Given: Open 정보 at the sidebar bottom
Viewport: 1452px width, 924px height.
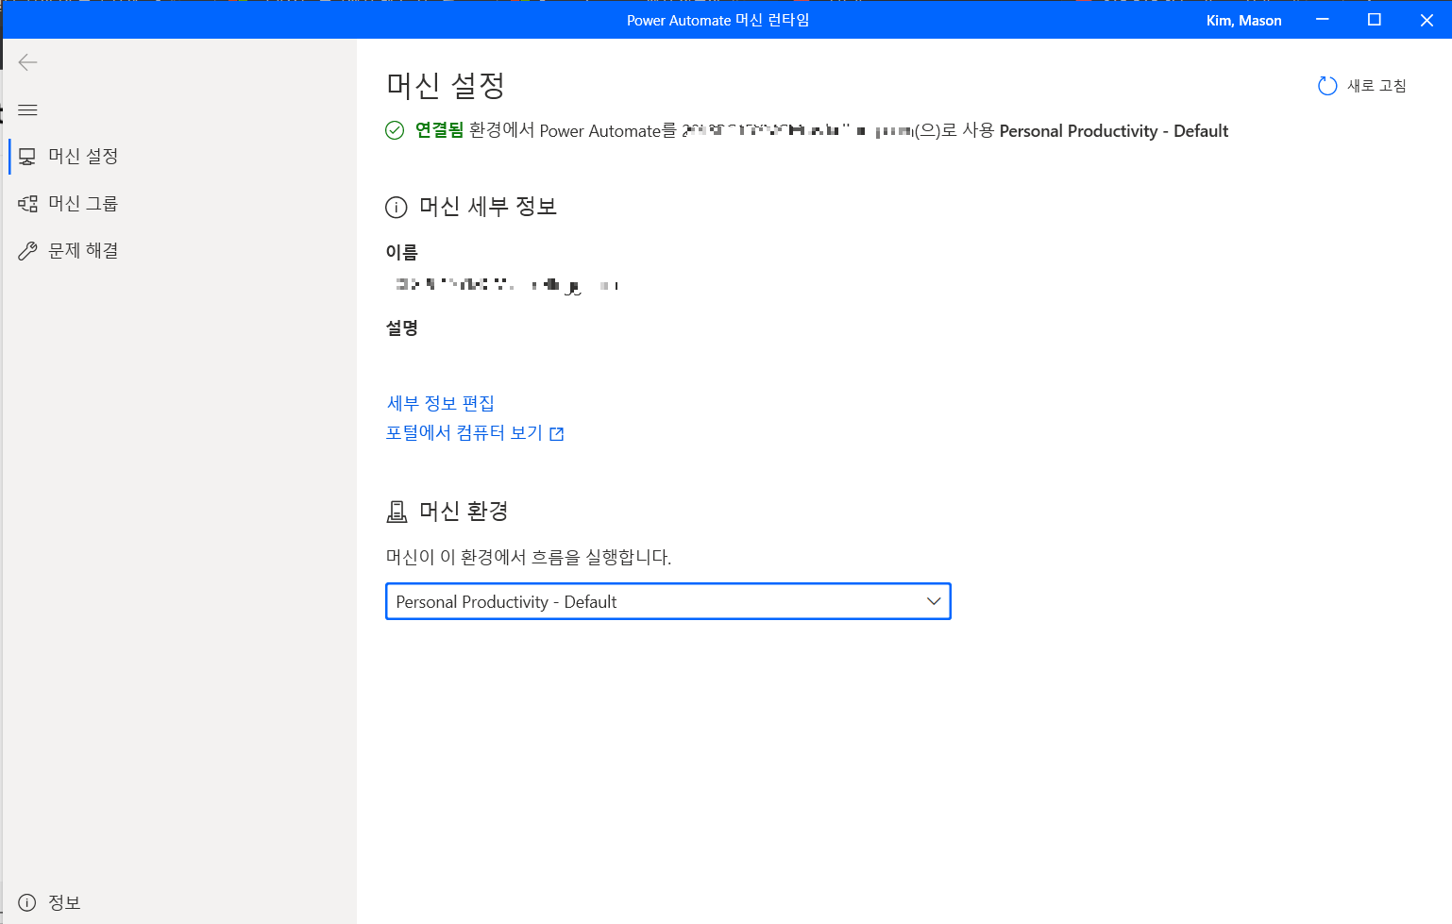Looking at the screenshot, I should click(x=179, y=902).
